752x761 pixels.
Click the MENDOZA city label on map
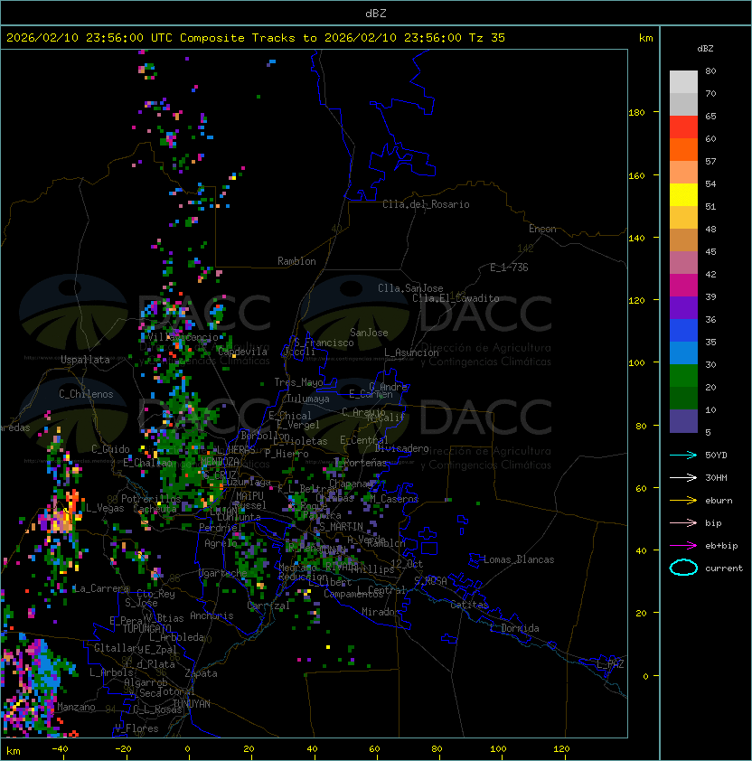tap(220, 461)
